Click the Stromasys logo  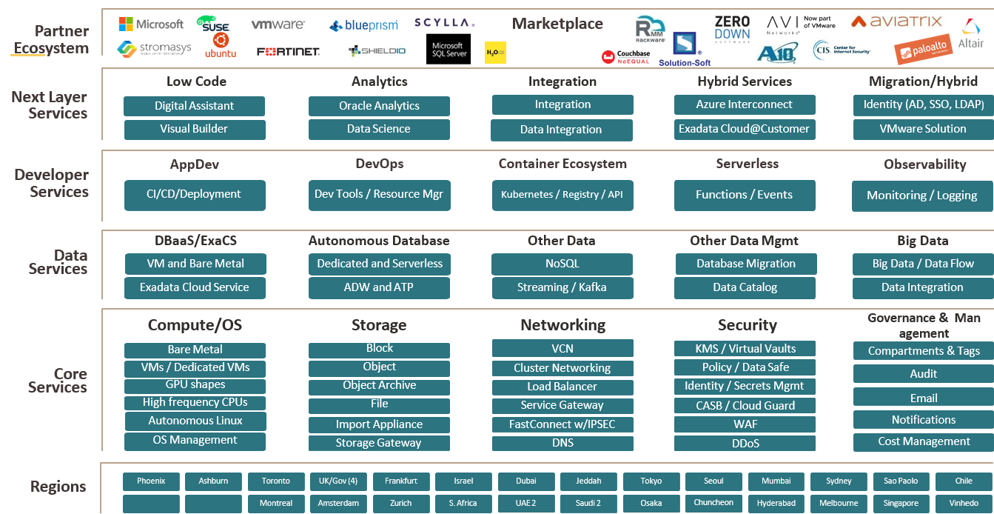(154, 49)
